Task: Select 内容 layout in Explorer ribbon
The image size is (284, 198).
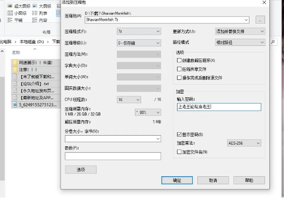Action: point(39,20)
